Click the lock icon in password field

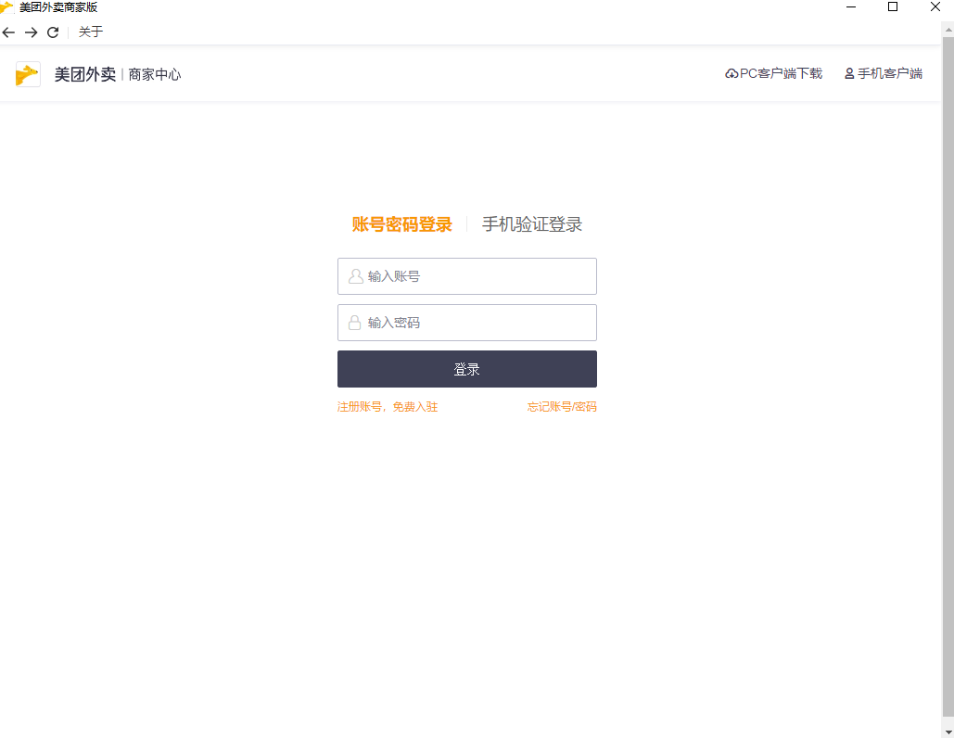tap(355, 323)
